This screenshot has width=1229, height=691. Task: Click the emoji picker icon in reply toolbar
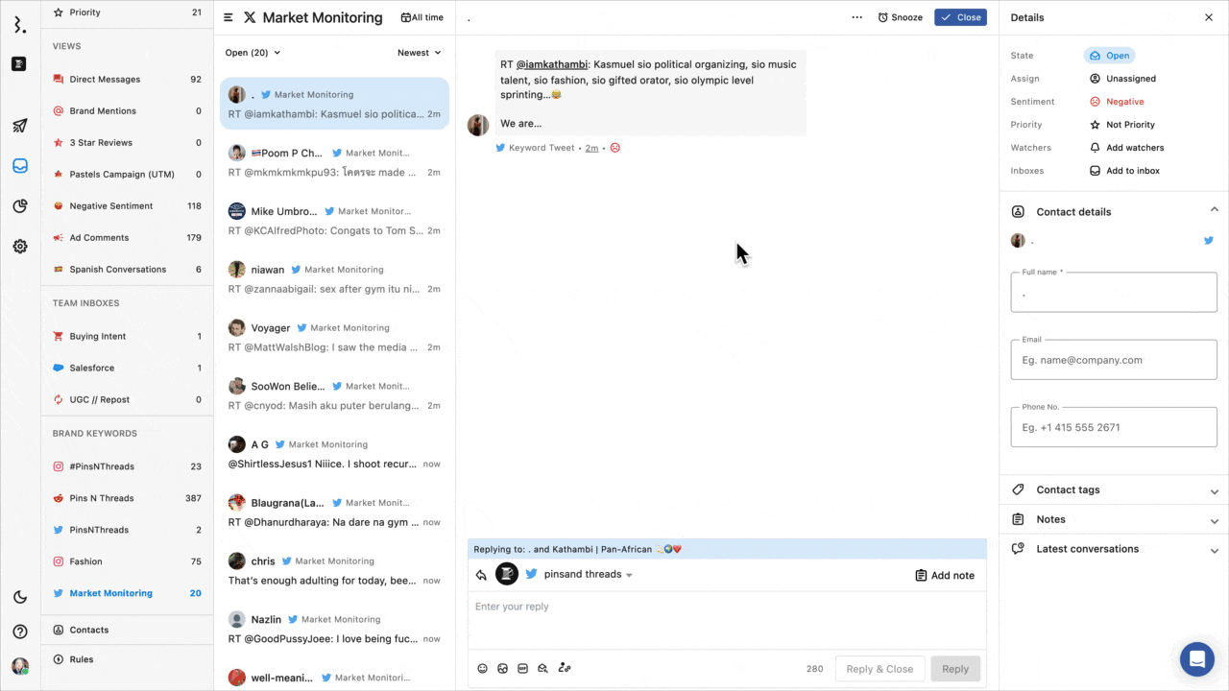click(483, 669)
